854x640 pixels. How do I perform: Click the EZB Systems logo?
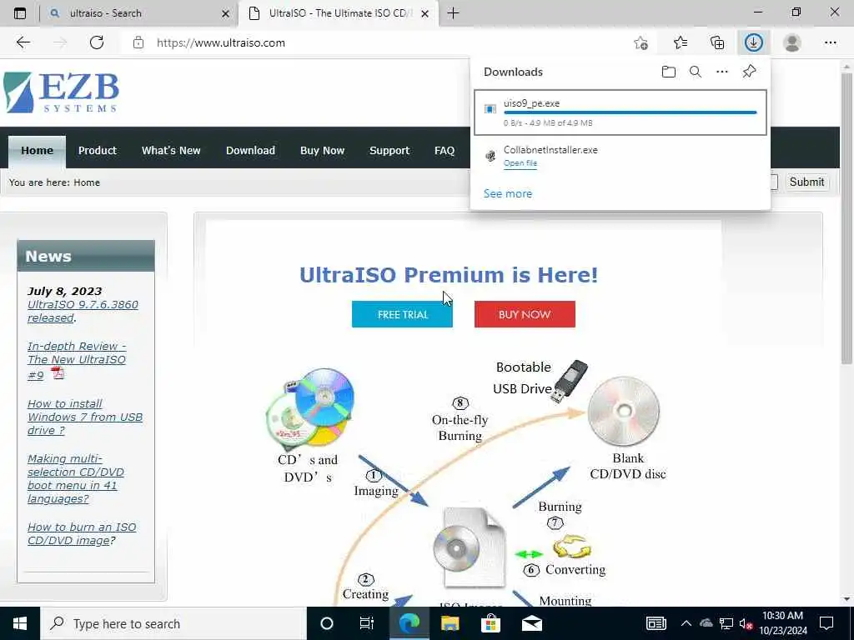coord(62,92)
